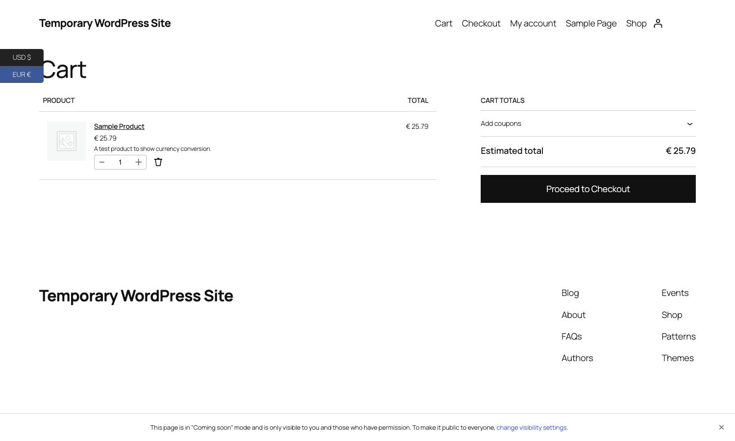Open the Authors footer link
This screenshot has width=735, height=441.
click(577, 358)
